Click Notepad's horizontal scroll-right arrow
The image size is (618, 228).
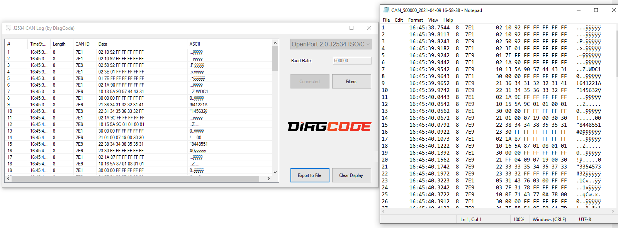coord(613,211)
